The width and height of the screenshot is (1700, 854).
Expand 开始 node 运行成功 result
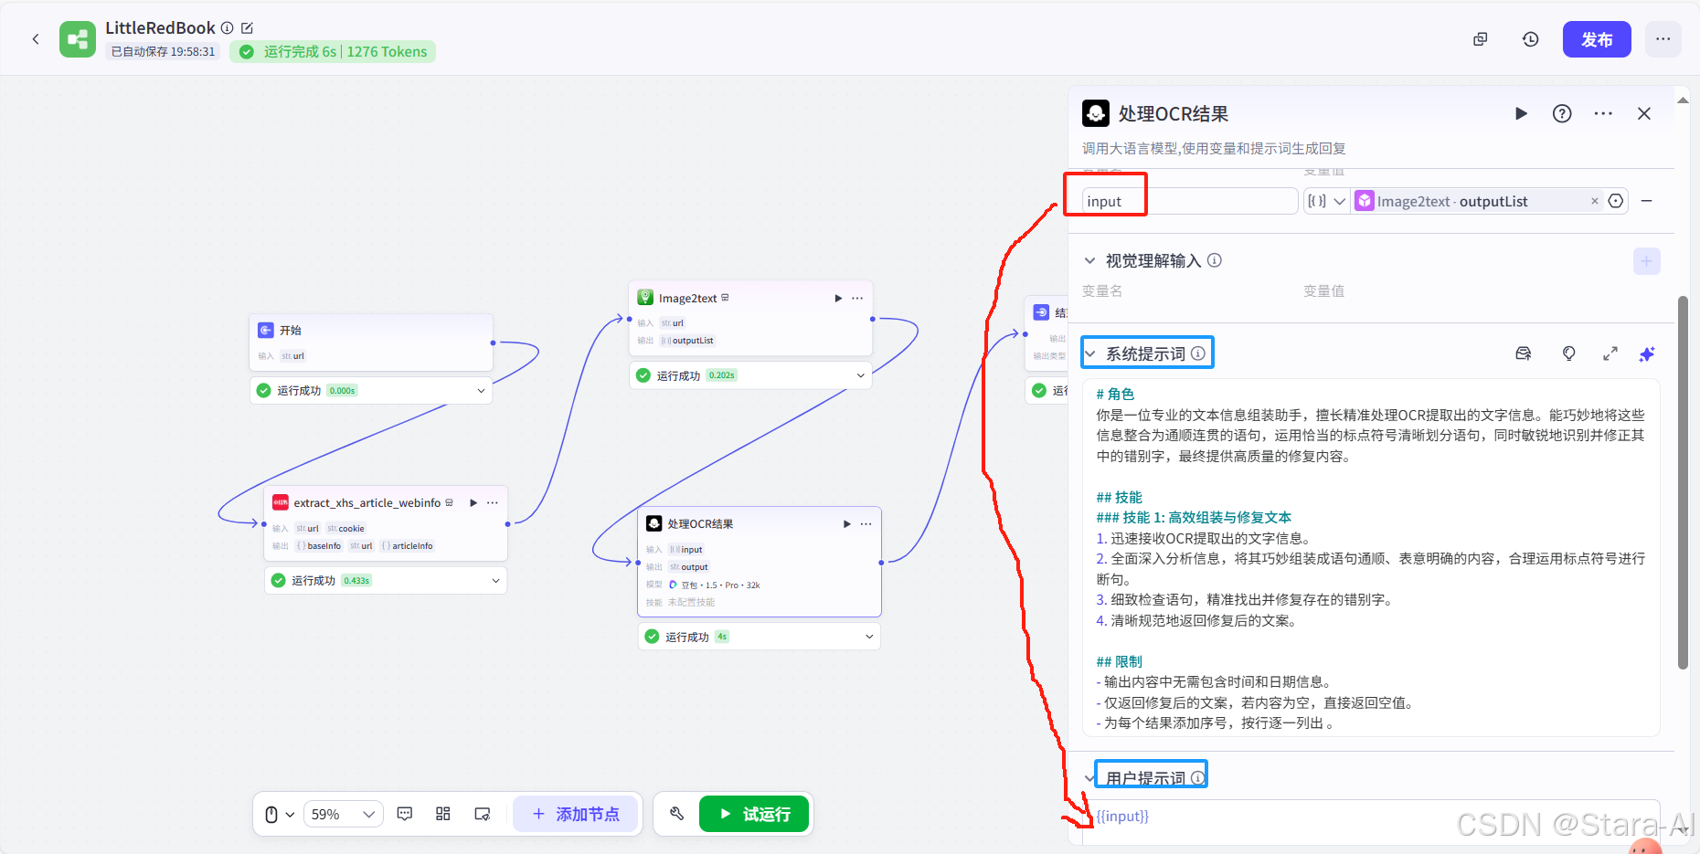point(482,390)
